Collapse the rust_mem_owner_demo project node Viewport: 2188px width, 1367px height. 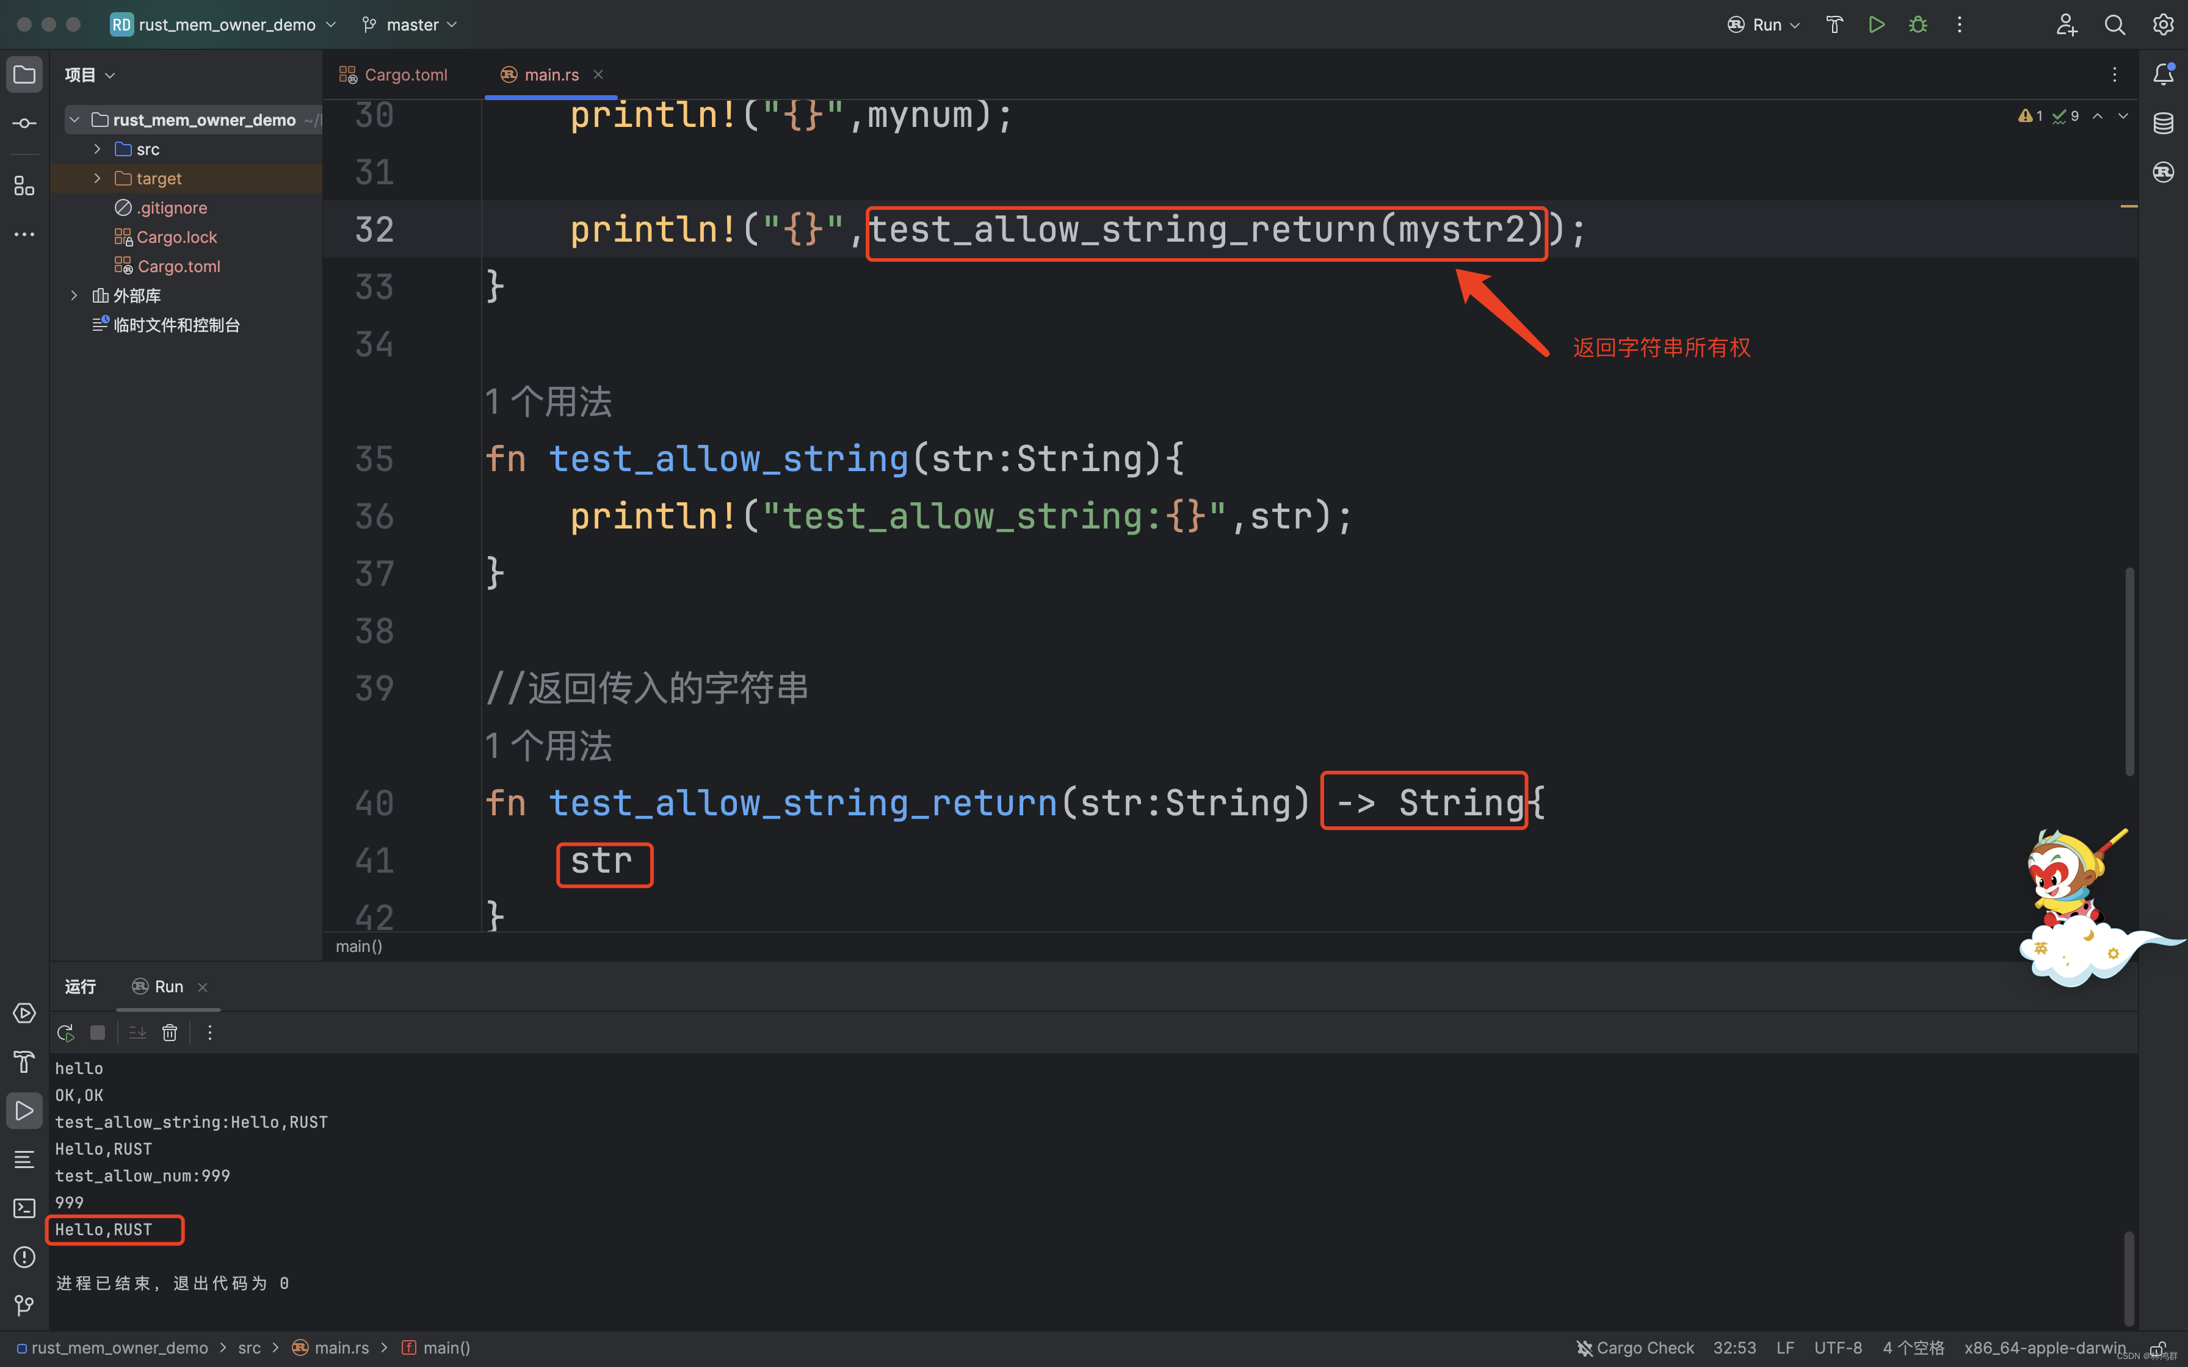[74, 118]
